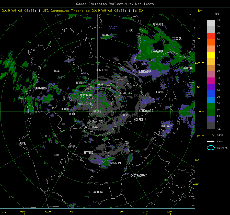Select the bright blue swatch in the dBZ scale
Image resolution: width=230 pixels, height=215 pixels.
point(211,93)
